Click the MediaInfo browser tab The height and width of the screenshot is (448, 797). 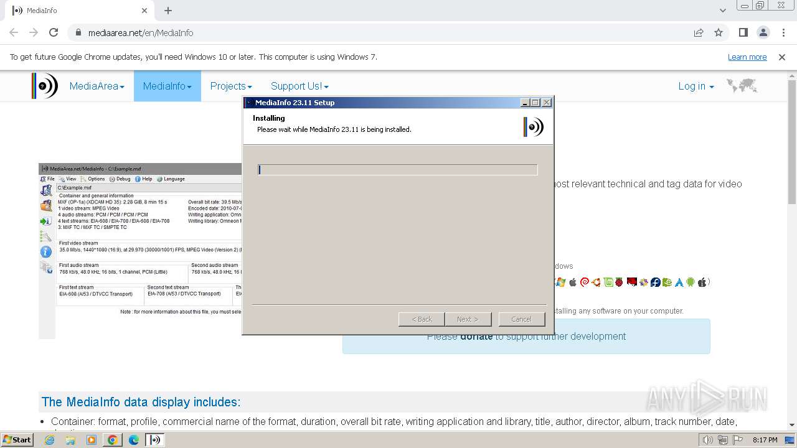80,11
